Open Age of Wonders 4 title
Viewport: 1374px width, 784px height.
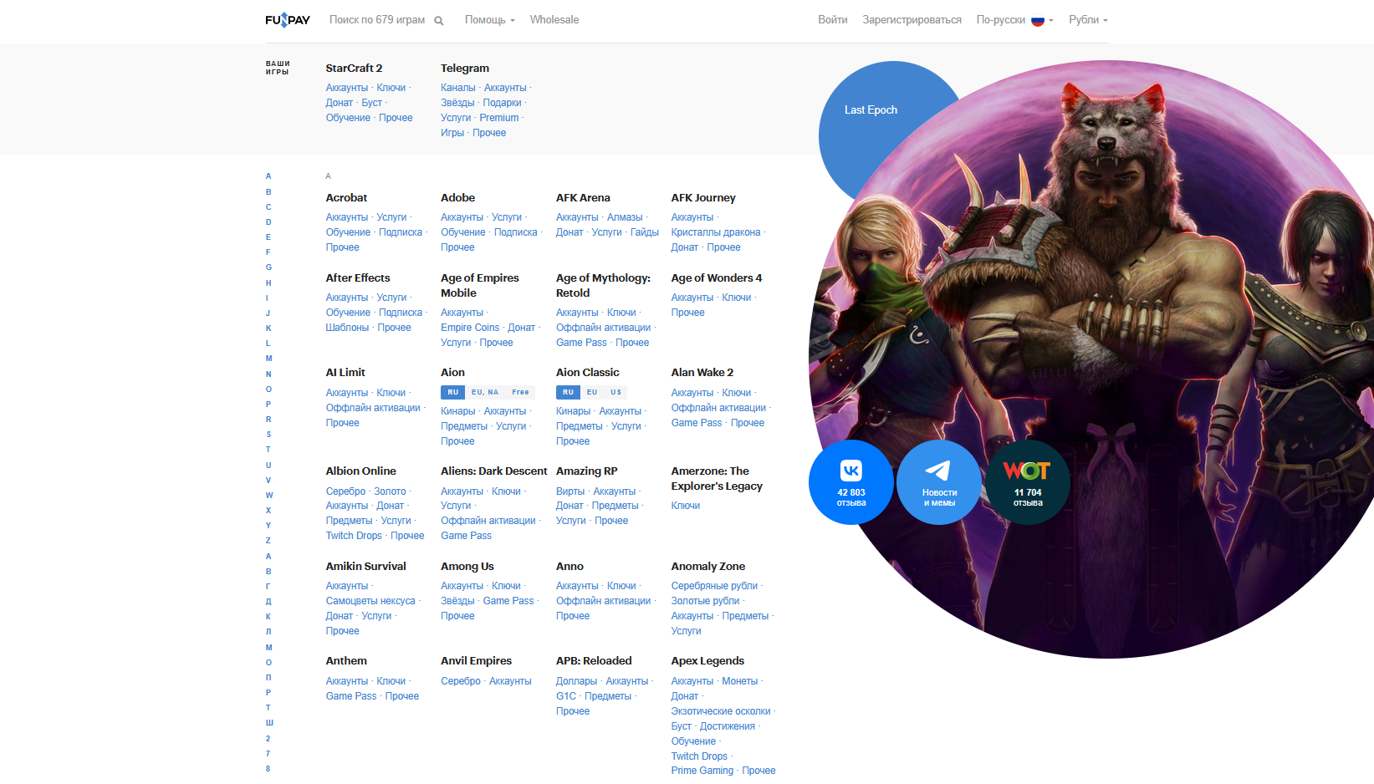pos(717,278)
